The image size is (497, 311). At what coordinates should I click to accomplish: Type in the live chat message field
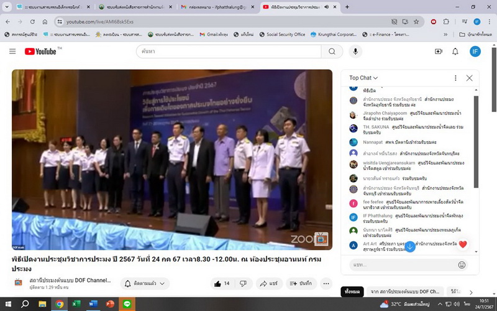point(403,265)
